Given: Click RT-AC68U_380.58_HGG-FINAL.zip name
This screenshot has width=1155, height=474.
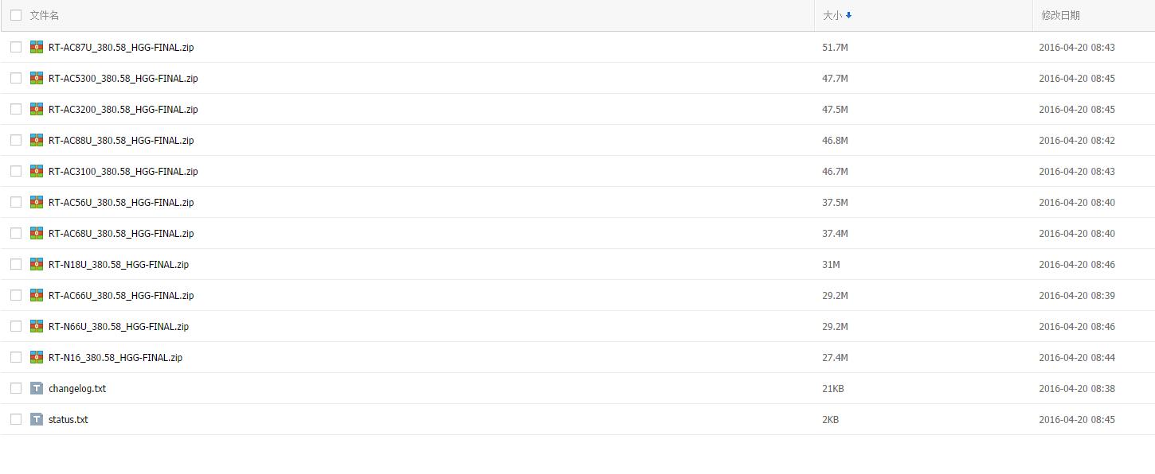Looking at the screenshot, I should click(121, 233).
